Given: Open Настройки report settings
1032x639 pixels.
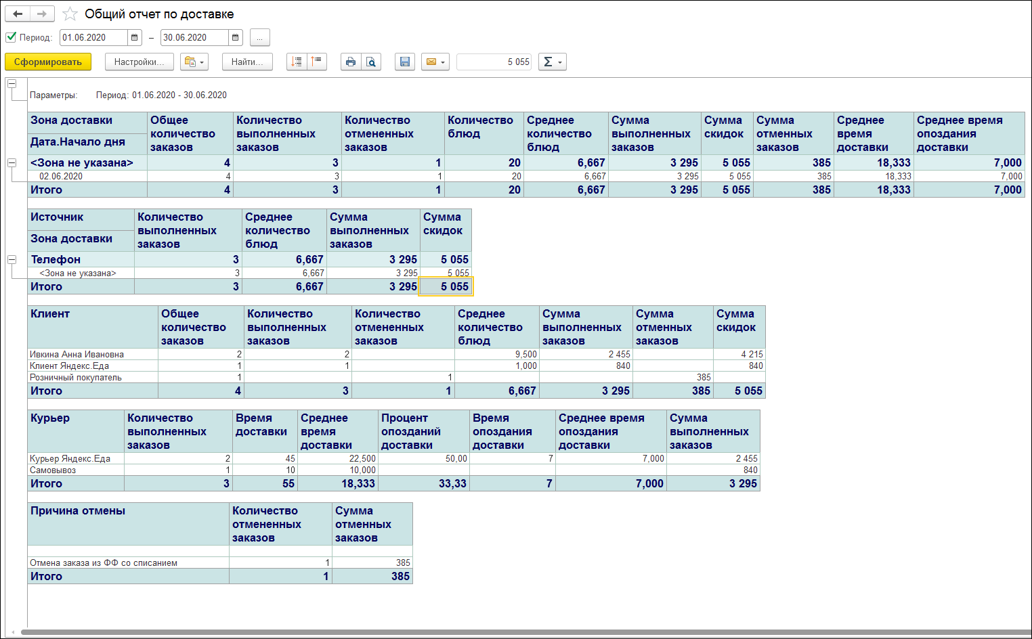Looking at the screenshot, I should 139,62.
